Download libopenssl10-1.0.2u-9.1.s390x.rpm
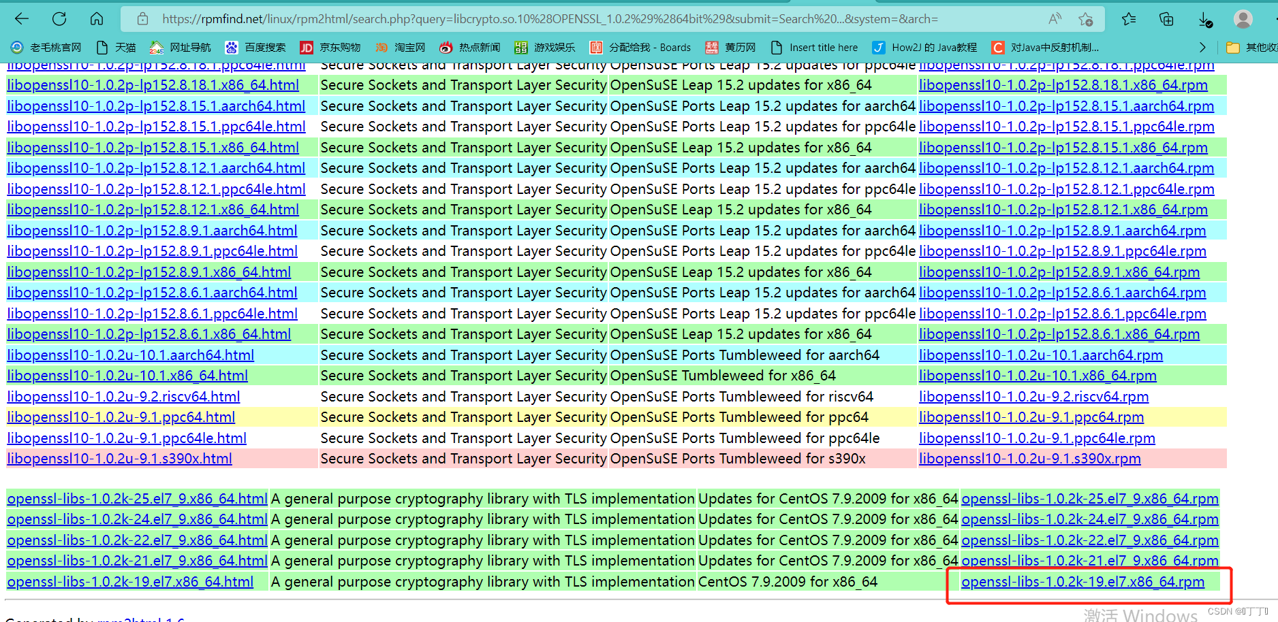 pyautogui.click(x=1030, y=459)
